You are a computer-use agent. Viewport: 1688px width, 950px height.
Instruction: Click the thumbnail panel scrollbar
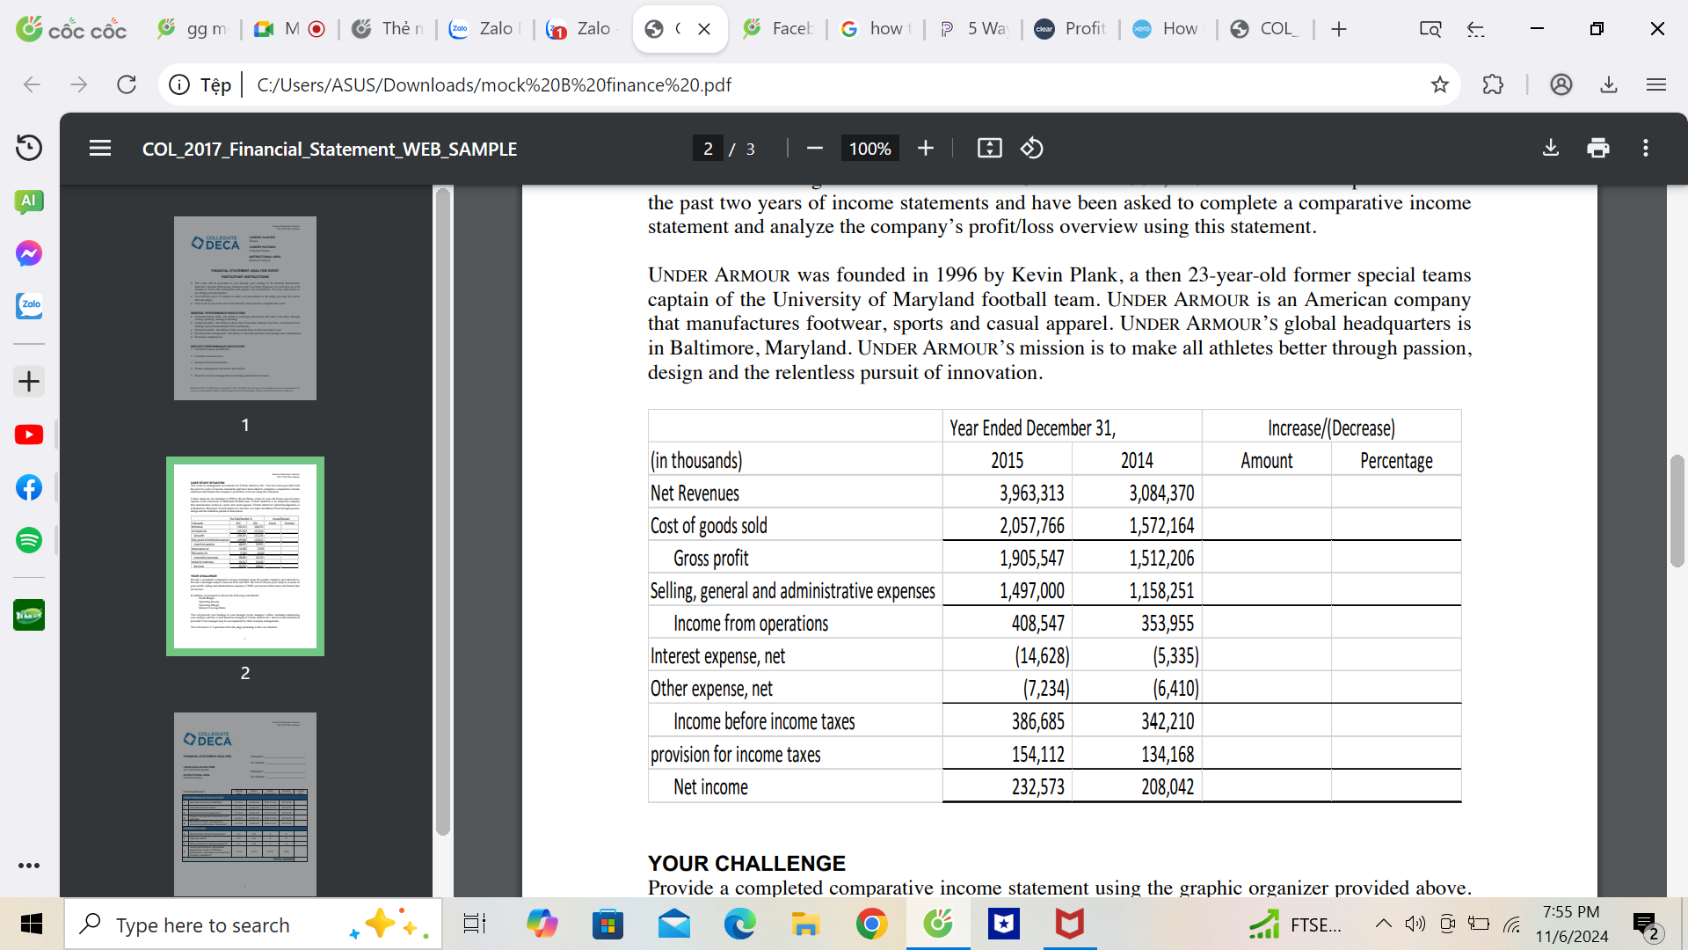[x=443, y=512]
